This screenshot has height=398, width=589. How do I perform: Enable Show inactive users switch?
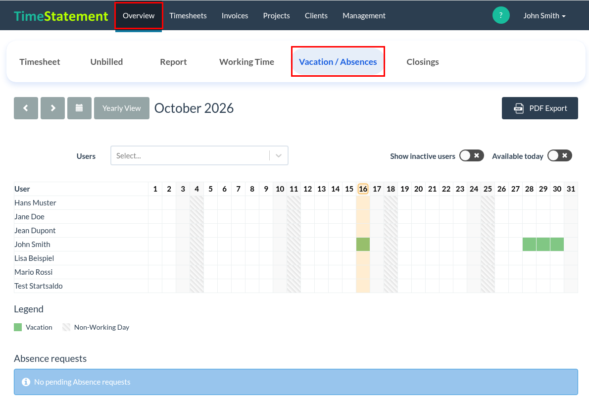pyautogui.click(x=471, y=155)
